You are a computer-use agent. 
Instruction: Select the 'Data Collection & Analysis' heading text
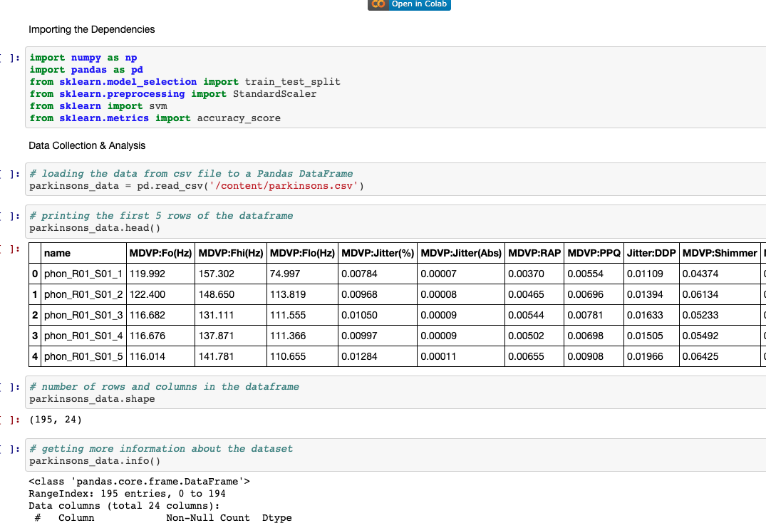click(x=87, y=145)
